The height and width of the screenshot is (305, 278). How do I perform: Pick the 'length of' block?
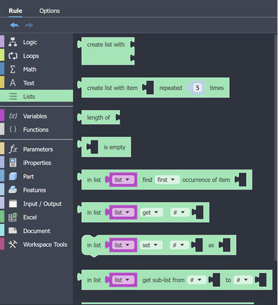99,117
